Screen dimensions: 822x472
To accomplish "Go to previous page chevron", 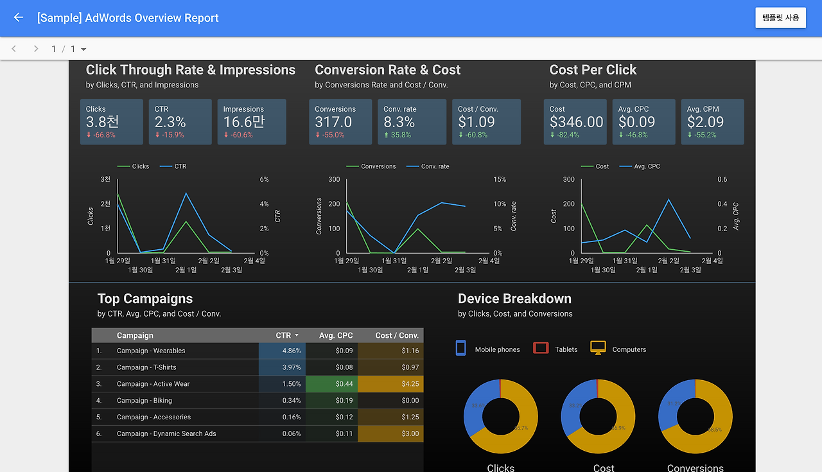I will [14, 49].
